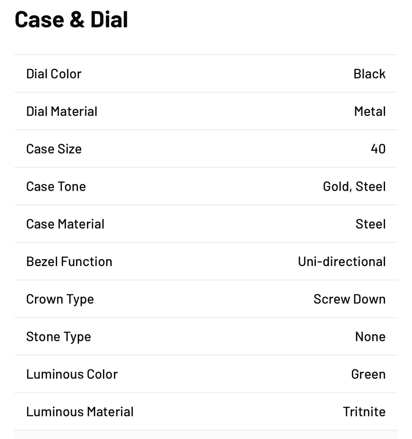Click the Green luminous color value
The width and height of the screenshot is (412, 439).
coord(368,374)
